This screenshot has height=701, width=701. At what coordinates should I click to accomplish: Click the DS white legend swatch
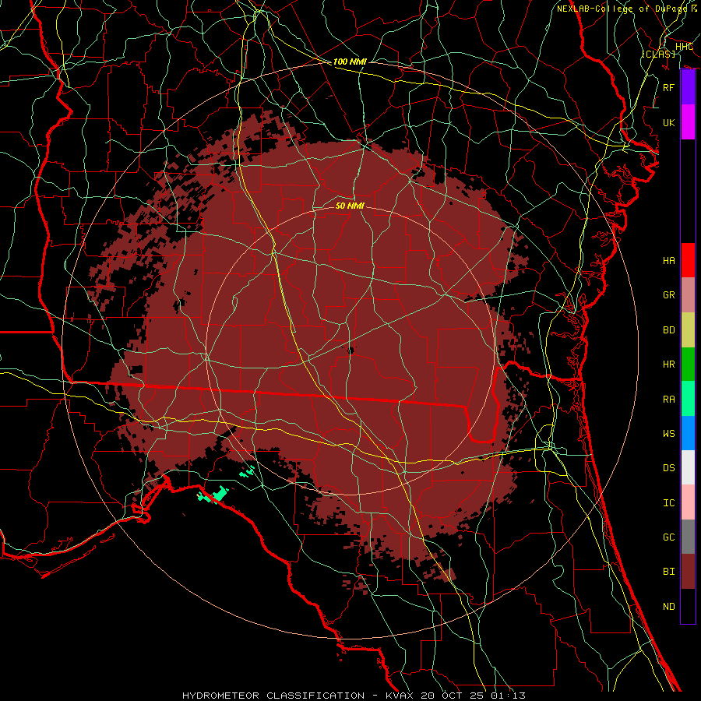tap(688, 467)
